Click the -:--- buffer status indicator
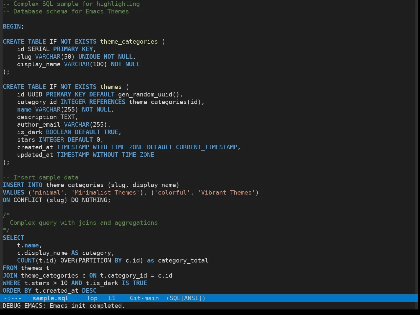This screenshot has height=315, width=420. tap(12, 298)
